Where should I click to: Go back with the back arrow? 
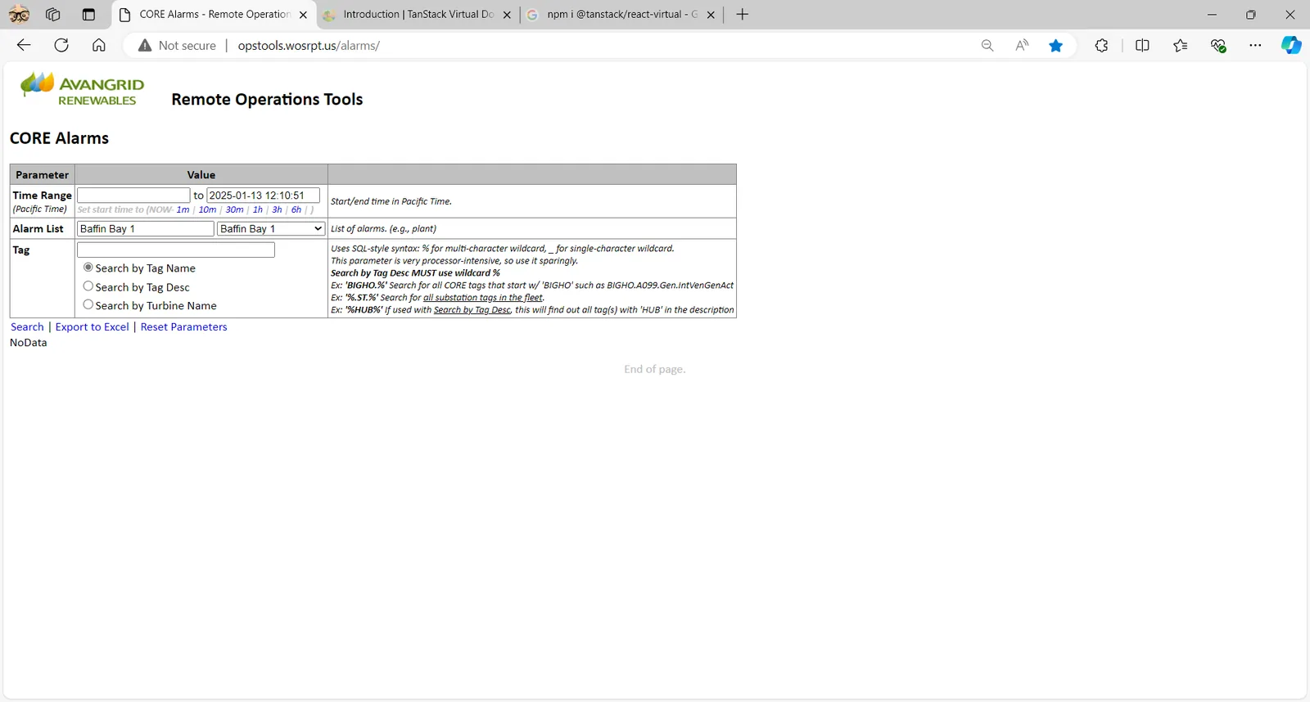click(24, 46)
